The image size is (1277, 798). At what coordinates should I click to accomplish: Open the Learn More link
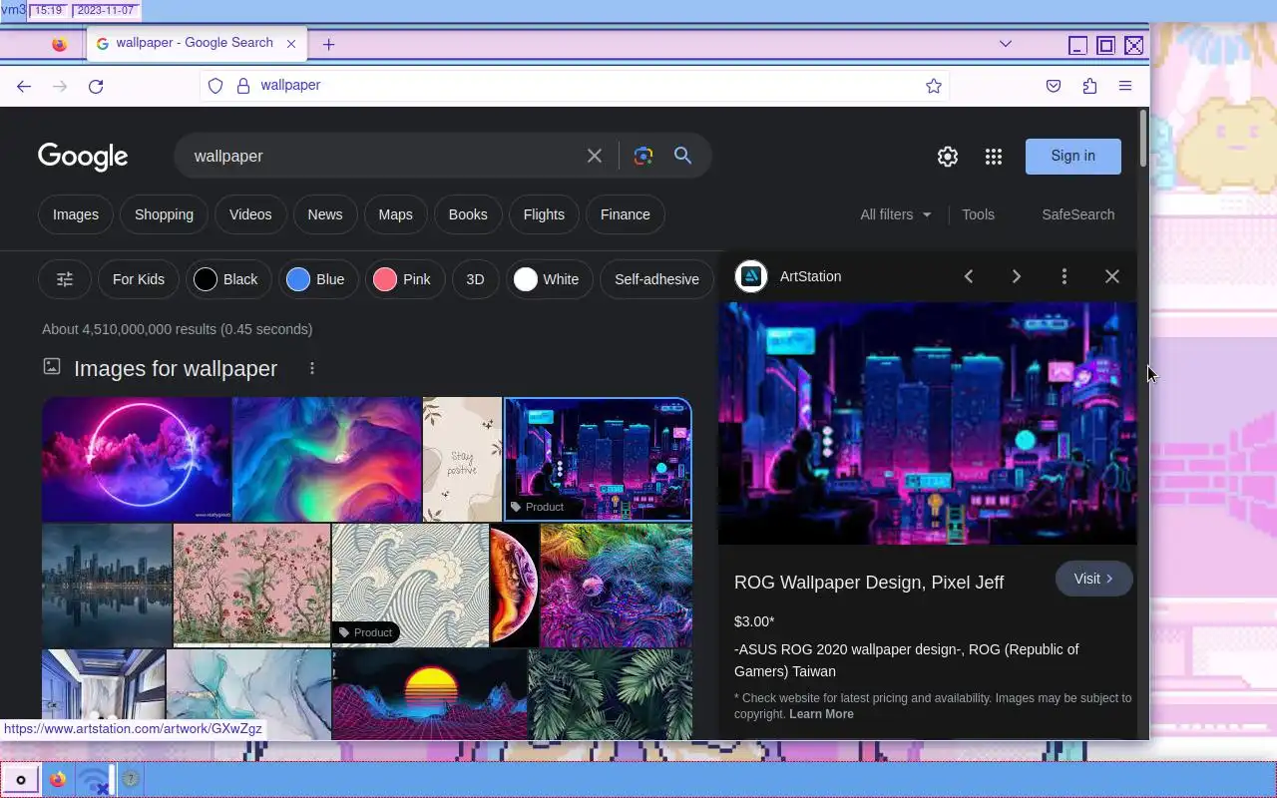pos(821,714)
